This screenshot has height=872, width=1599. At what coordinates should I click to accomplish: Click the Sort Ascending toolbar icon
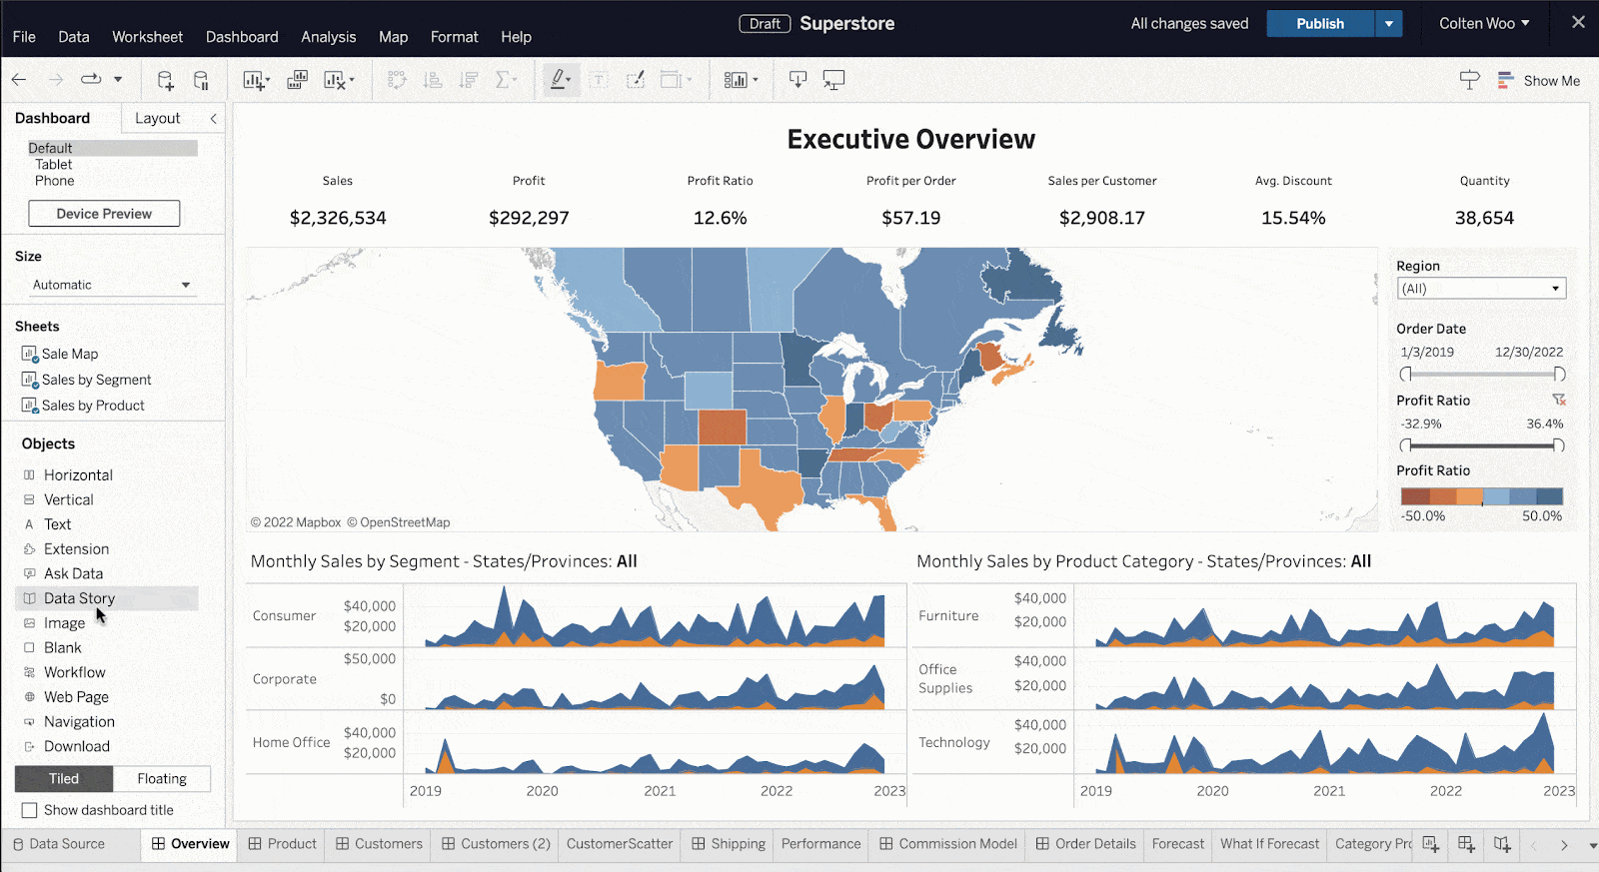(433, 80)
